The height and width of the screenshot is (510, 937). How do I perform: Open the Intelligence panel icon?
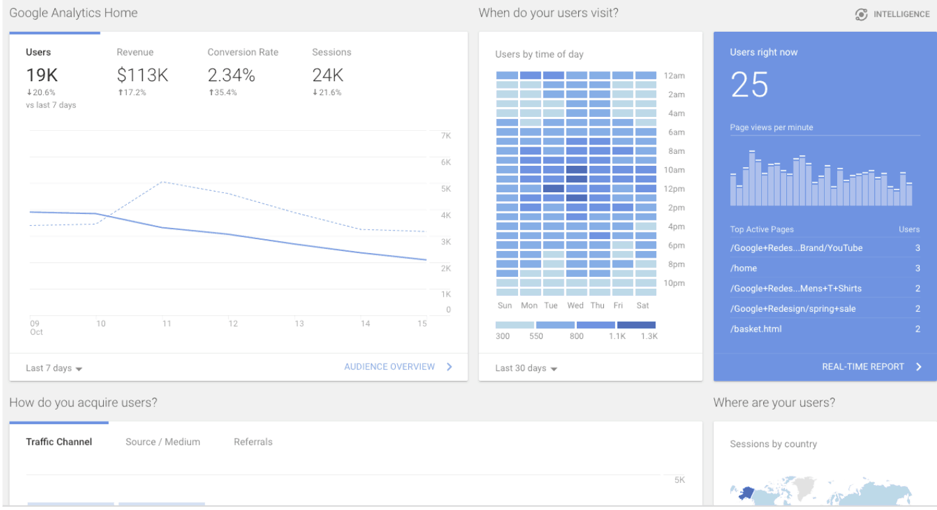coord(861,14)
